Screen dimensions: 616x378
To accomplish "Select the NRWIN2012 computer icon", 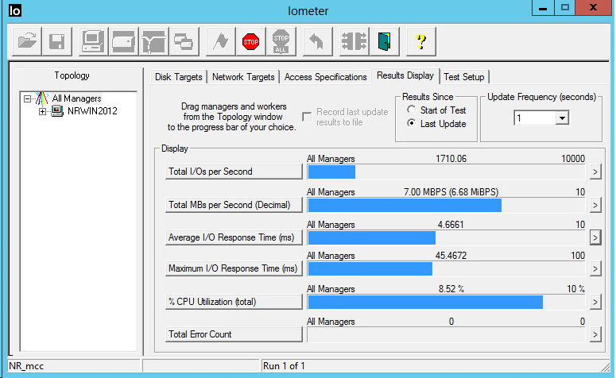I will pos(57,111).
